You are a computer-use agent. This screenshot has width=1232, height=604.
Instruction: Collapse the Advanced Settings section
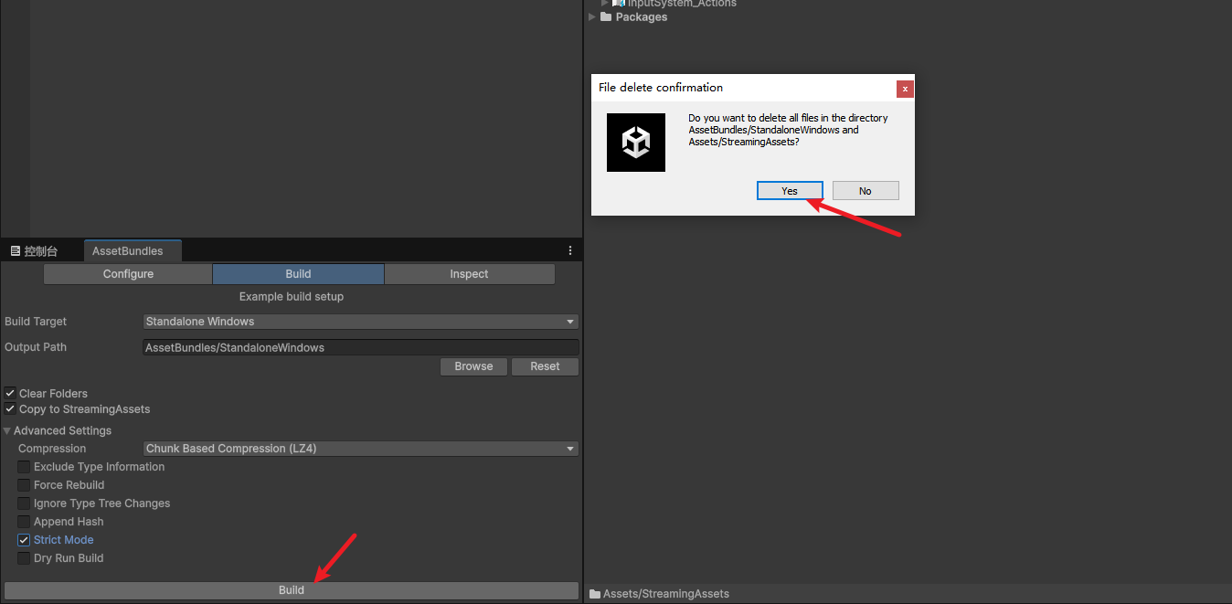7,429
